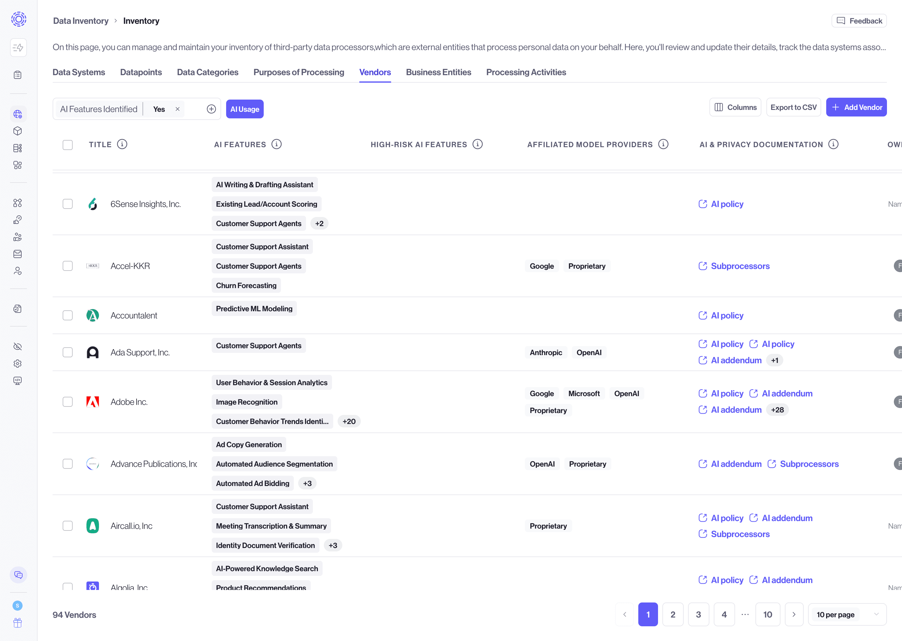The width and height of the screenshot is (902, 641).
Task: Click the app logo in the sidebar
Action: (18, 19)
